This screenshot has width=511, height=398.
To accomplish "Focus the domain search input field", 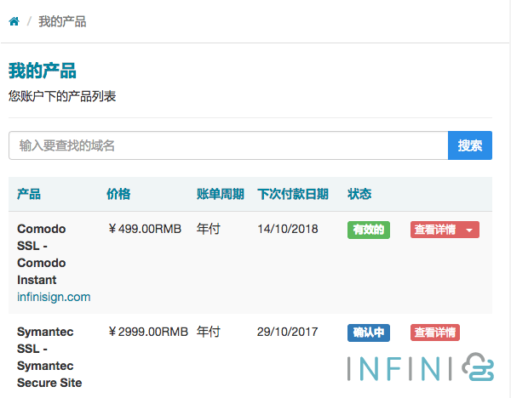I will pos(228,145).
